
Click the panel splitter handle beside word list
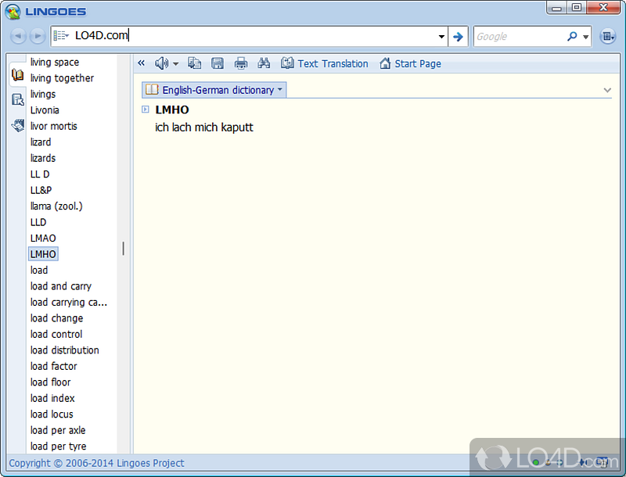pos(124,249)
